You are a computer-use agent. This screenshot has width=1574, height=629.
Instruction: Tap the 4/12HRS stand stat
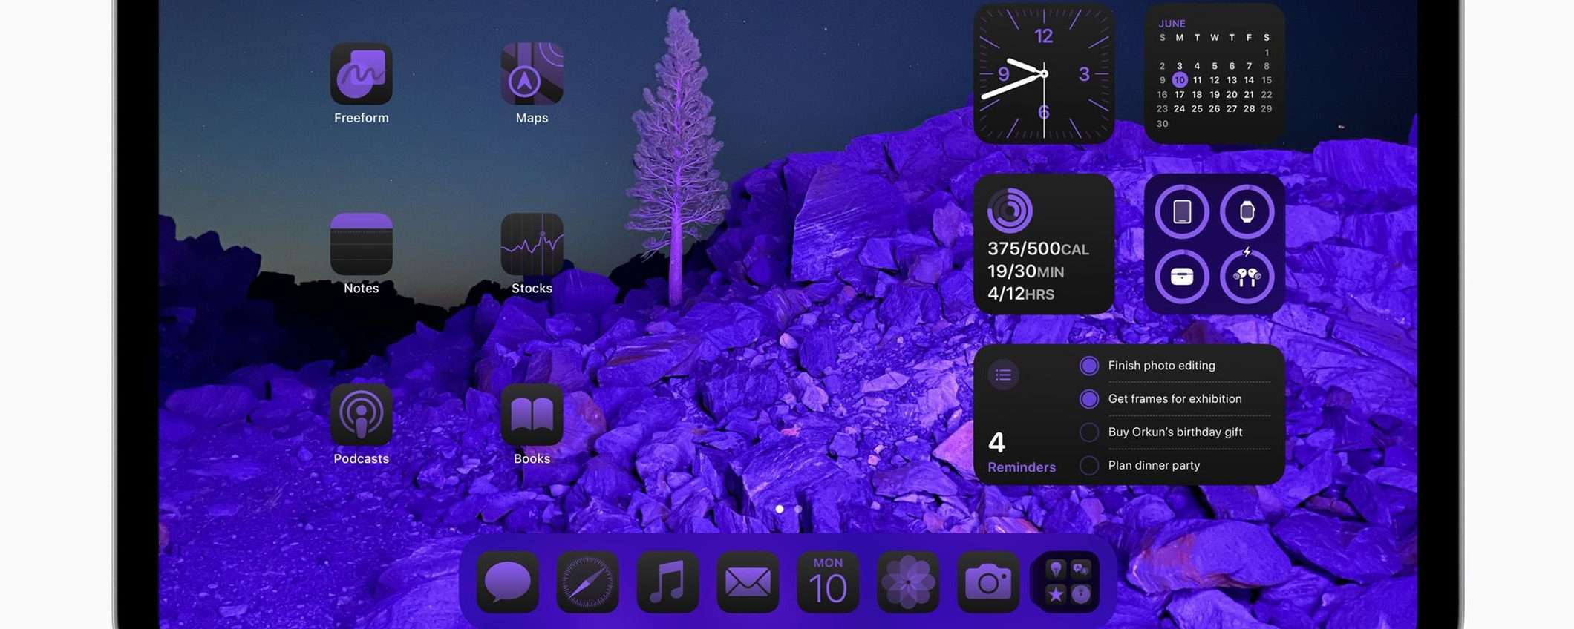tap(1021, 294)
